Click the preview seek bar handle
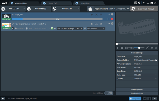 pyautogui.click(x=117, y=44)
